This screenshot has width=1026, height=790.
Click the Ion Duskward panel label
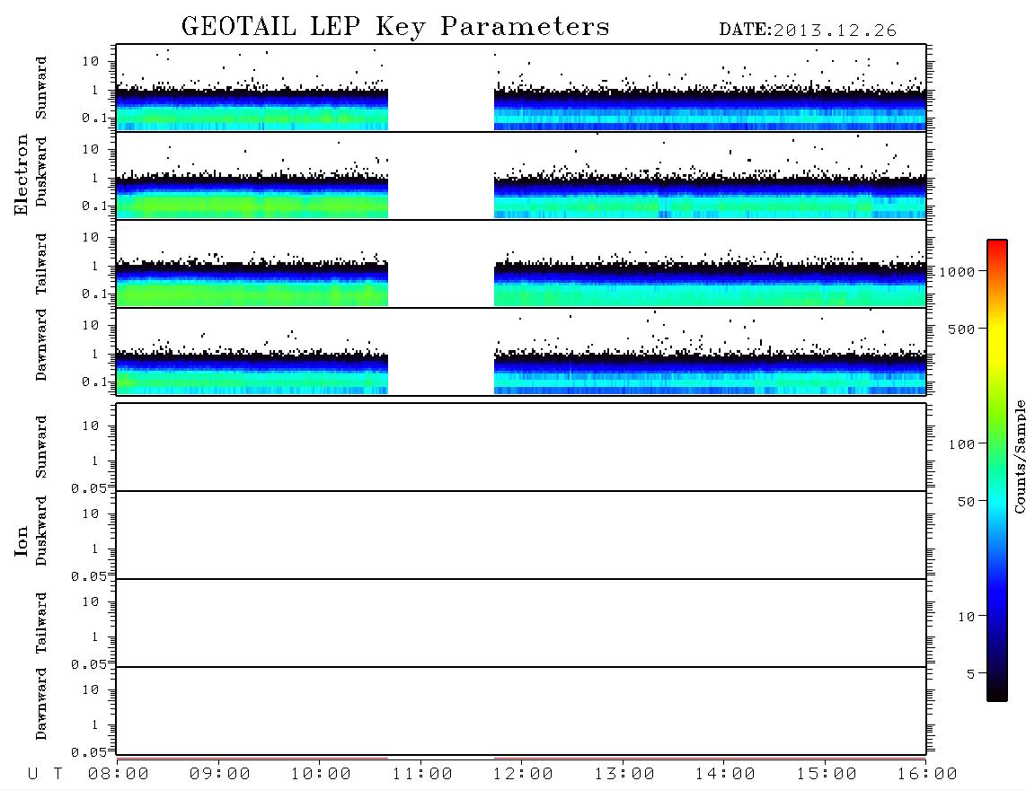(x=41, y=531)
